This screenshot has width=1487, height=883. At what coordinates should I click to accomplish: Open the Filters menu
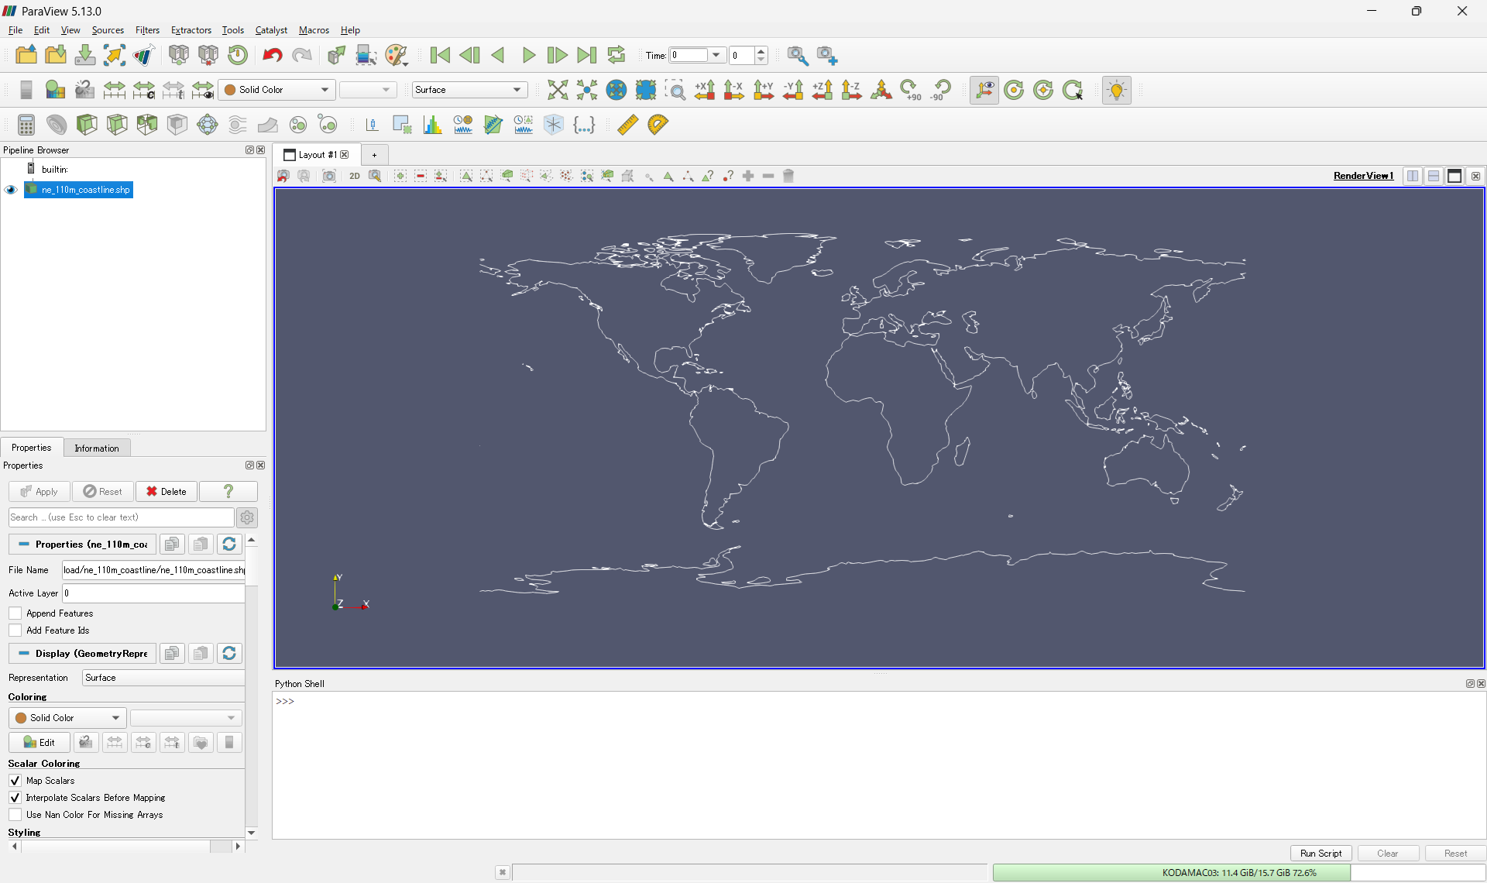[147, 30]
